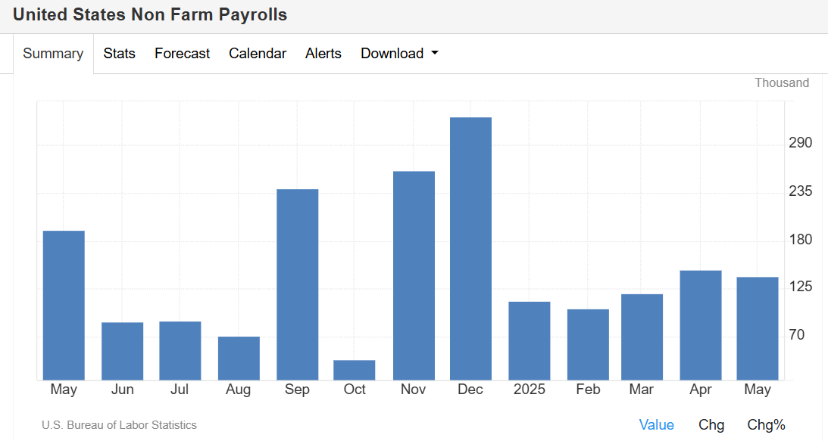This screenshot has width=828, height=441.
Task: Click the 235 axis label
Action: coord(801,191)
